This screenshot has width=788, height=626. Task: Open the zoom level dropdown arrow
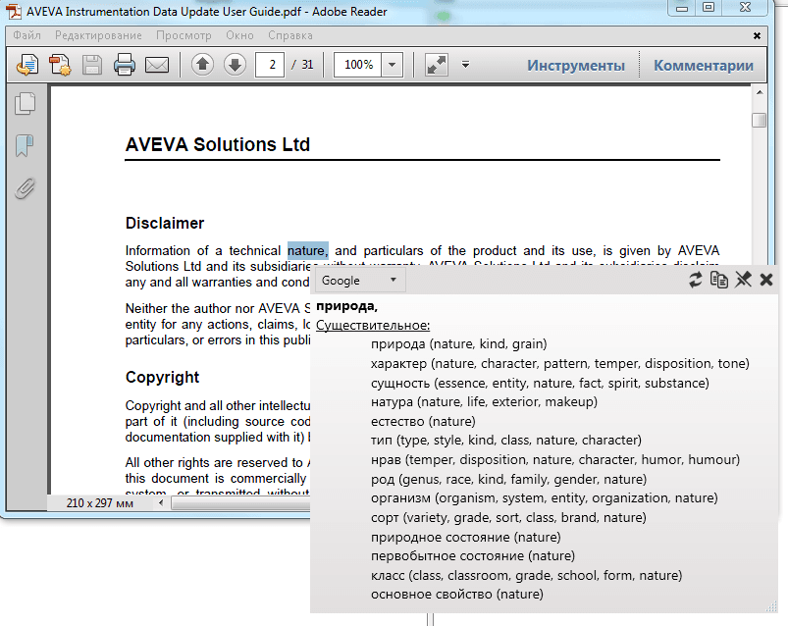click(392, 65)
